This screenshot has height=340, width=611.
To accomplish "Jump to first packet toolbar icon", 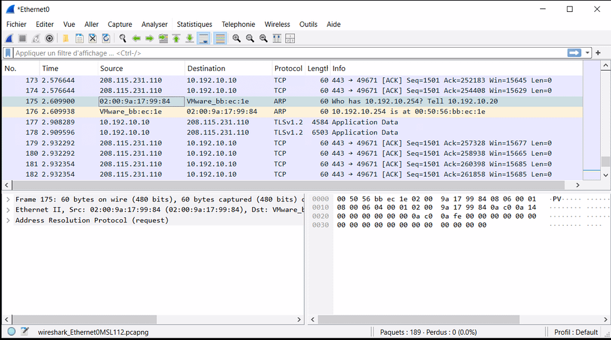I will click(176, 38).
